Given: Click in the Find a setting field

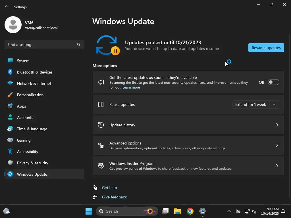Looking at the screenshot, I should pos(44,45).
